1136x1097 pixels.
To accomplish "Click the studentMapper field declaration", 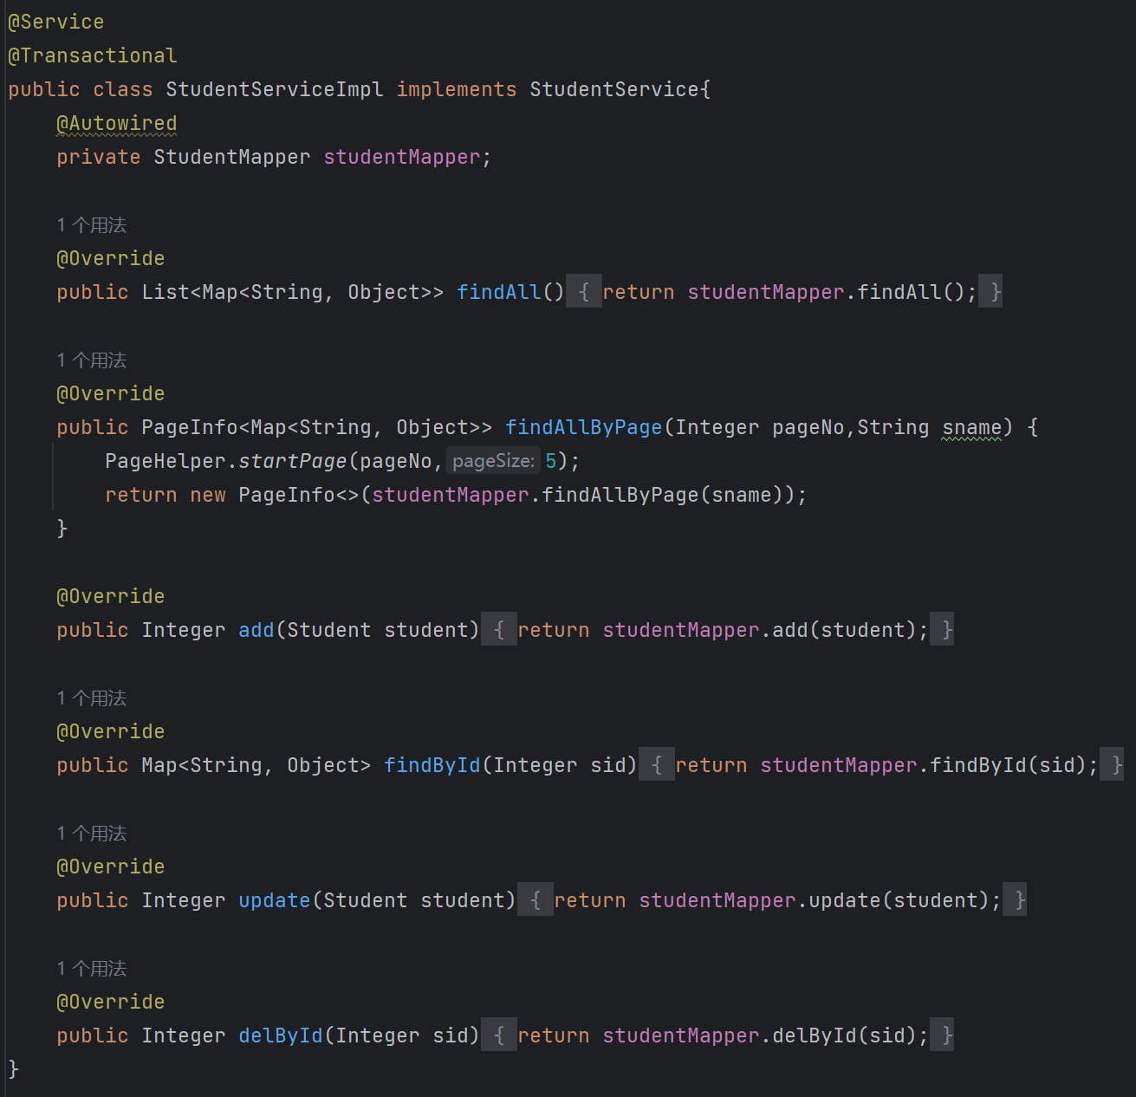I will pos(401,157).
